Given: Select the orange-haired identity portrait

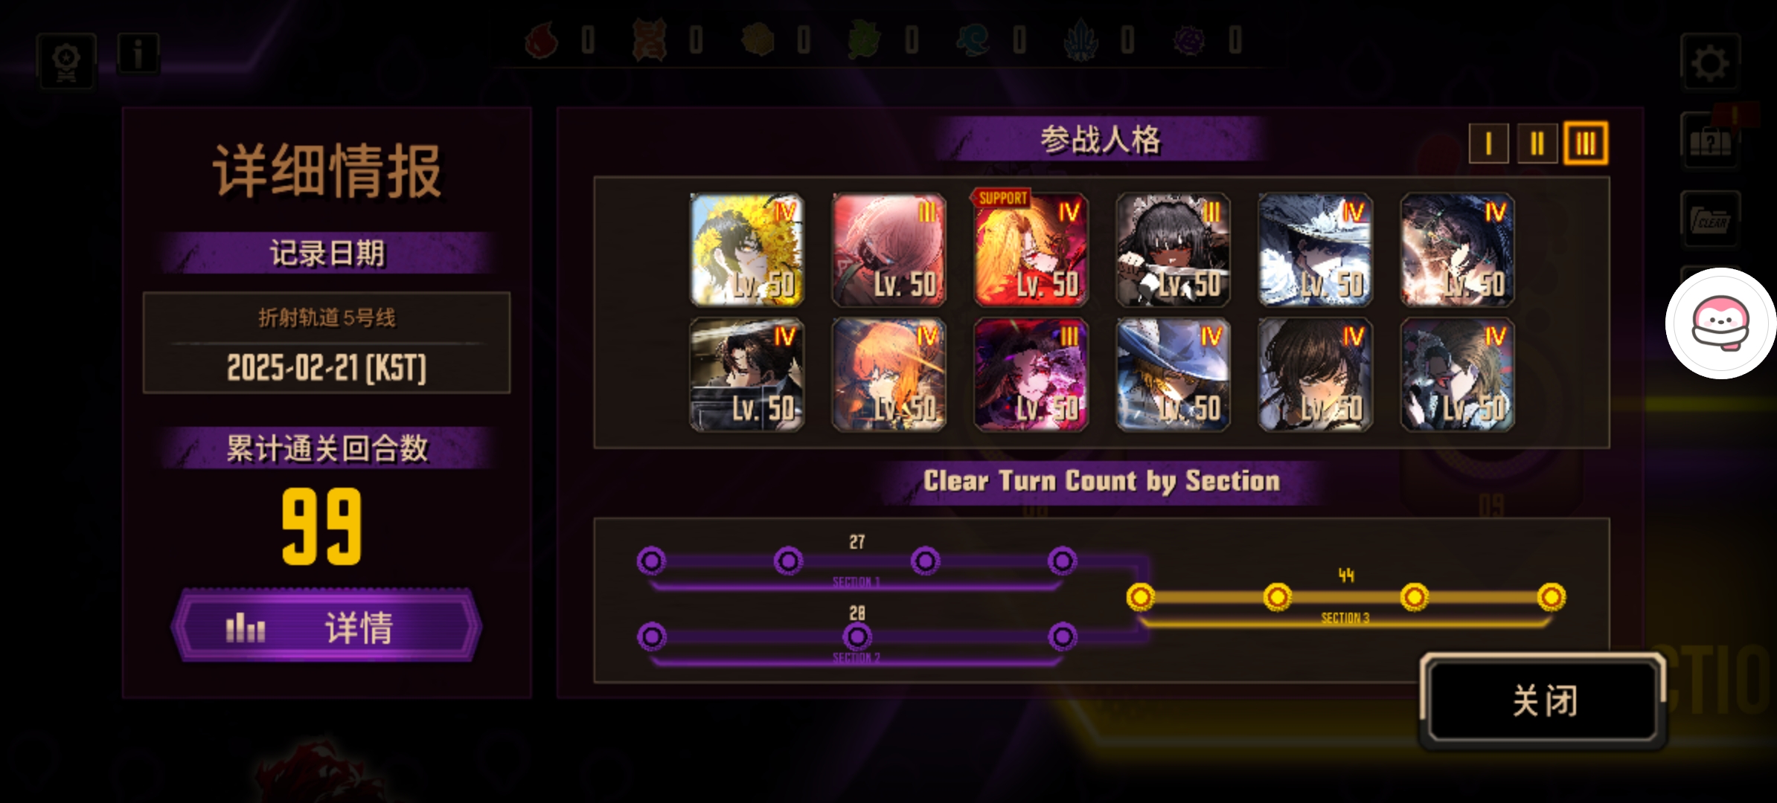Looking at the screenshot, I should [x=889, y=375].
